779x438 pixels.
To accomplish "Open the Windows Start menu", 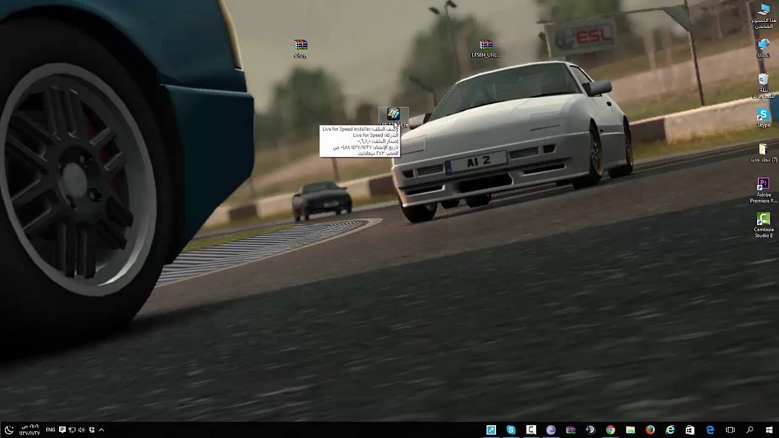I will tap(769, 430).
